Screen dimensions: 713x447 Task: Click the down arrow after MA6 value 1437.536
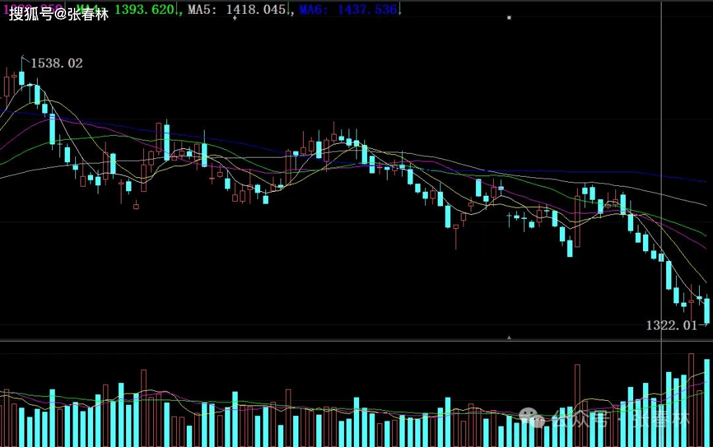click(x=400, y=10)
